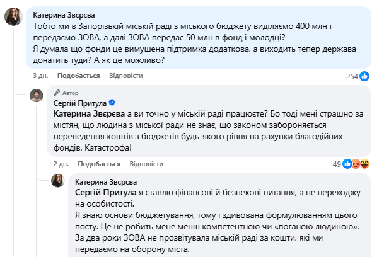
Task: Open Сергій Притула's profile picture
Action: 37,96
